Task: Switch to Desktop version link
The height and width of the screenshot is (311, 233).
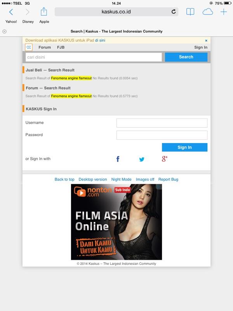Action: click(93, 179)
